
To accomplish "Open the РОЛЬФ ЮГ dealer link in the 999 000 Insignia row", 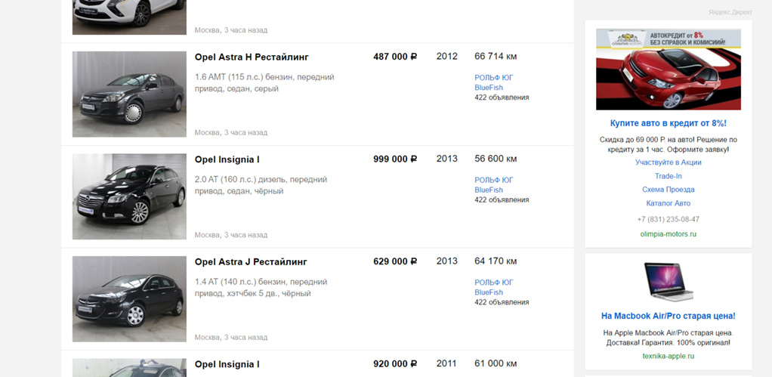I will 494,180.
